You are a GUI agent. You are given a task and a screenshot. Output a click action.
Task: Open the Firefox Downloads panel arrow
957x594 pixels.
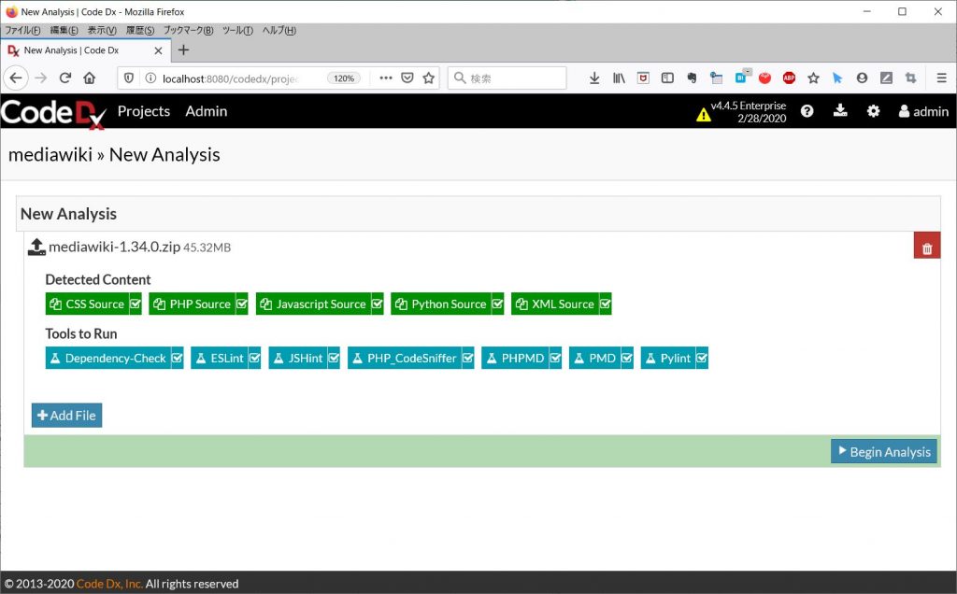[x=594, y=78]
